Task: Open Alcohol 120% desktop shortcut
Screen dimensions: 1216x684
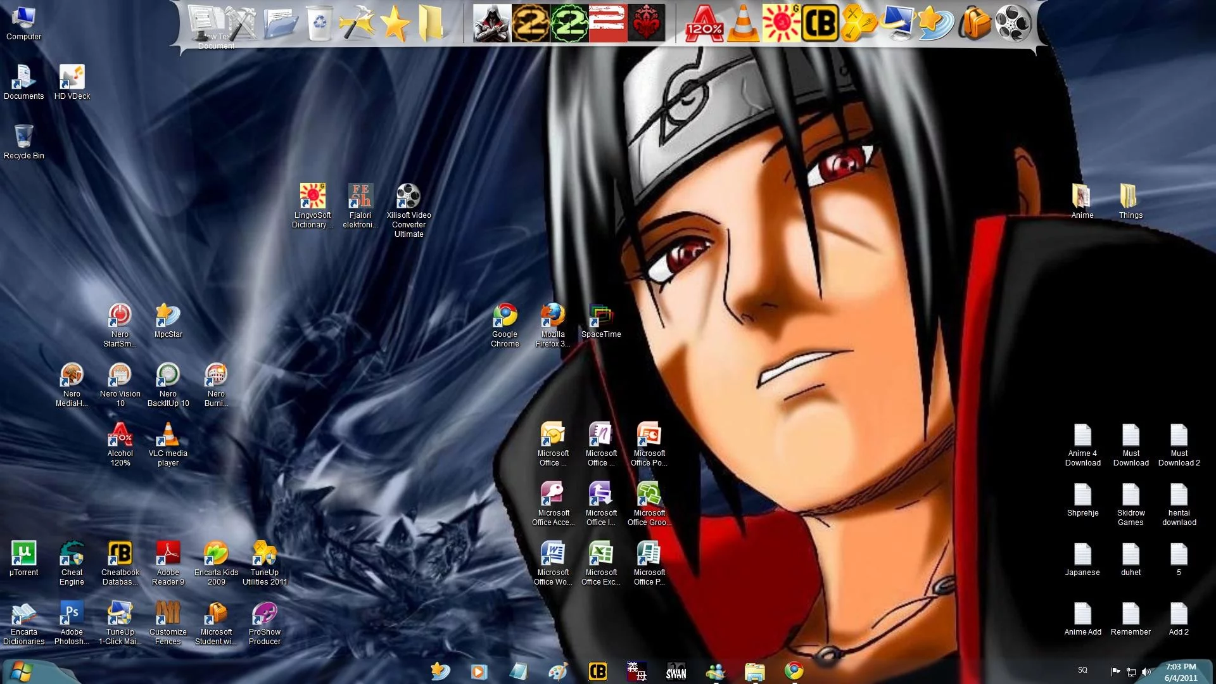Action: point(120,444)
